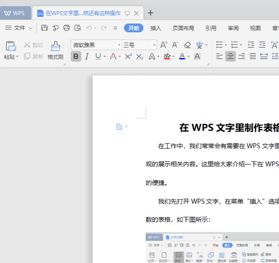Apply blue font color A button
Viewport: 279px width, 263px height.
tap(182, 56)
